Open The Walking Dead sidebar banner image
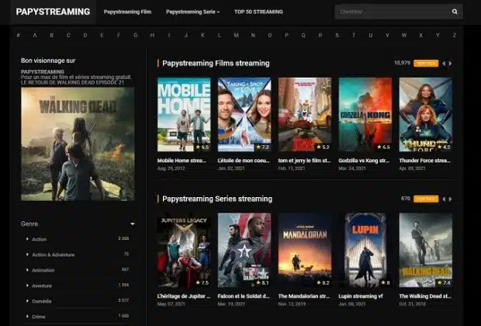This screenshot has width=481, height=326. pos(78,144)
